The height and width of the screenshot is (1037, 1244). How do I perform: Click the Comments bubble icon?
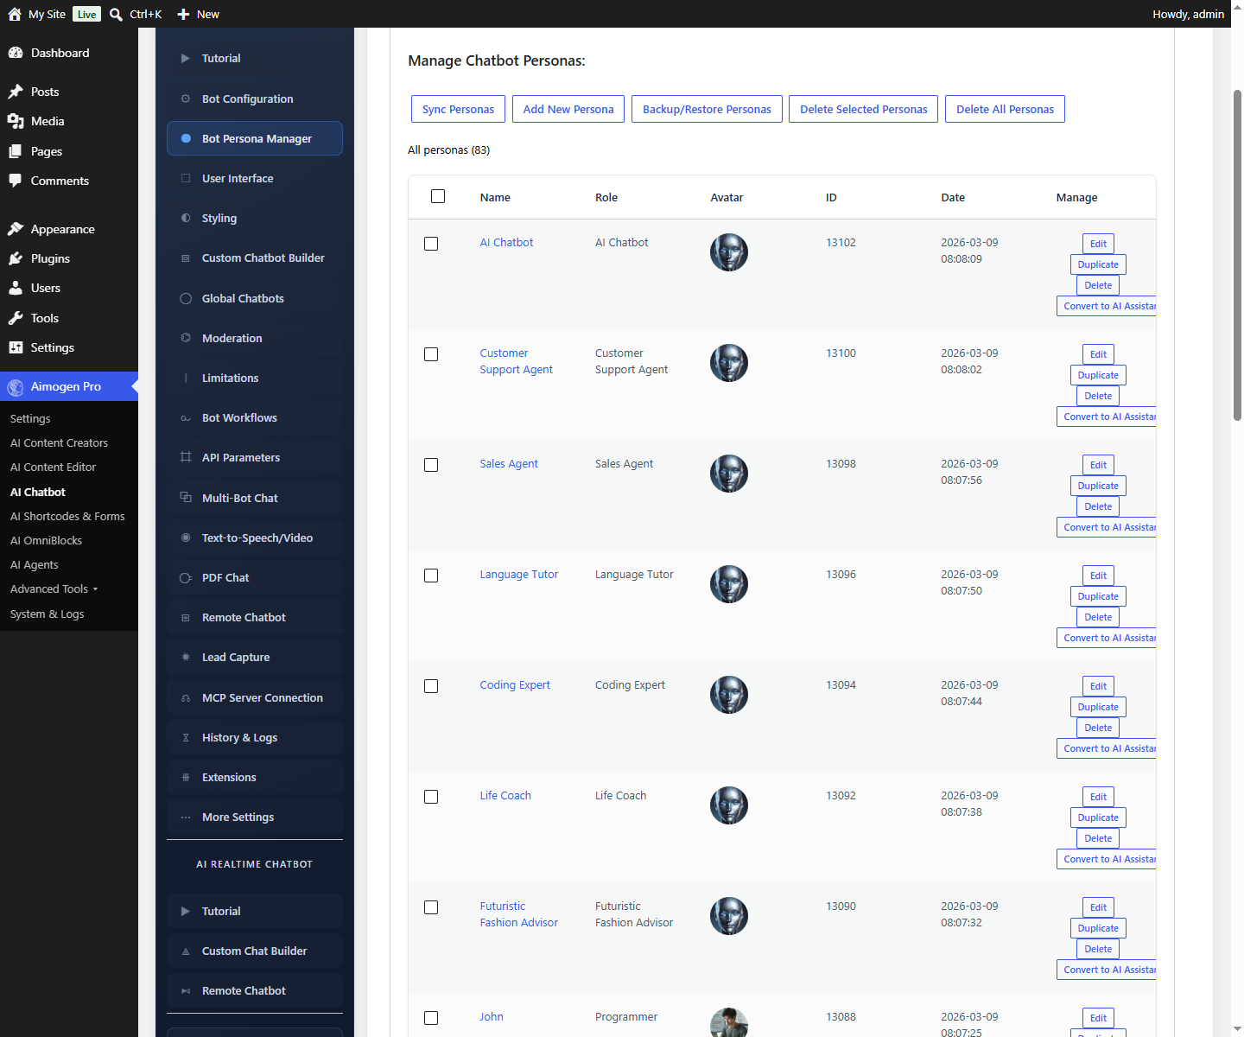pos(16,181)
